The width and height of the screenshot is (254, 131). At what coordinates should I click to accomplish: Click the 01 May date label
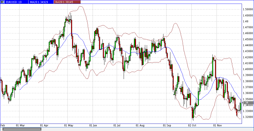point(69,126)
